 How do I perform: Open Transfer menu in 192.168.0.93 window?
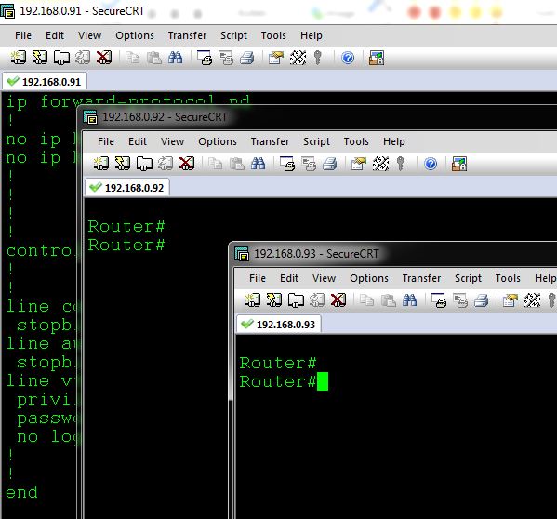click(x=421, y=278)
